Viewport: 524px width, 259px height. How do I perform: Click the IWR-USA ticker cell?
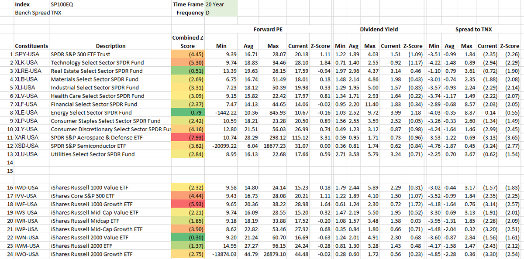coord(32,220)
